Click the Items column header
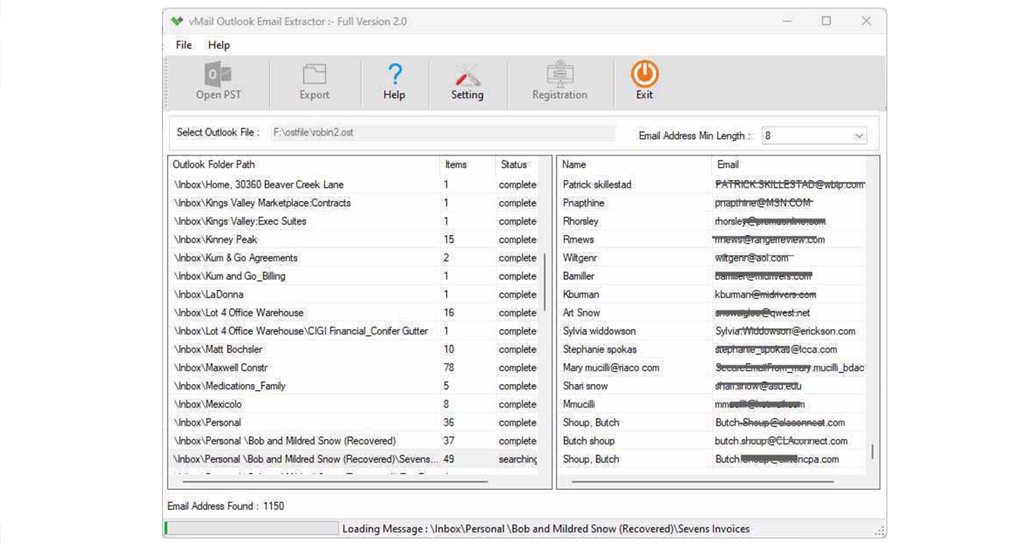This screenshot has width=1029, height=543. coord(467,164)
